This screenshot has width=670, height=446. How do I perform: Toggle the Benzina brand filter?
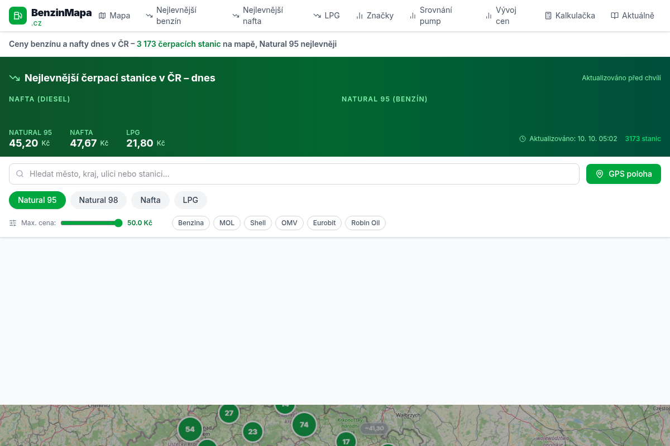coord(191,223)
